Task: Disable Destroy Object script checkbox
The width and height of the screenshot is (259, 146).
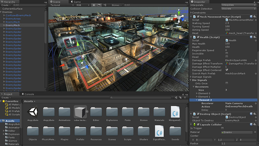Action: (198, 114)
